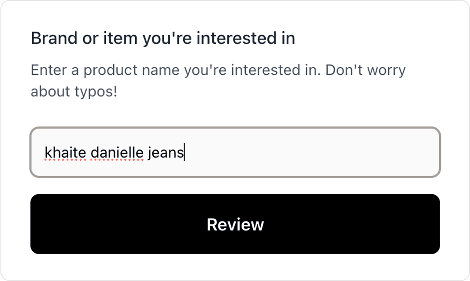Click the red squiggle under khaite
This screenshot has height=281, width=470.
[65, 159]
